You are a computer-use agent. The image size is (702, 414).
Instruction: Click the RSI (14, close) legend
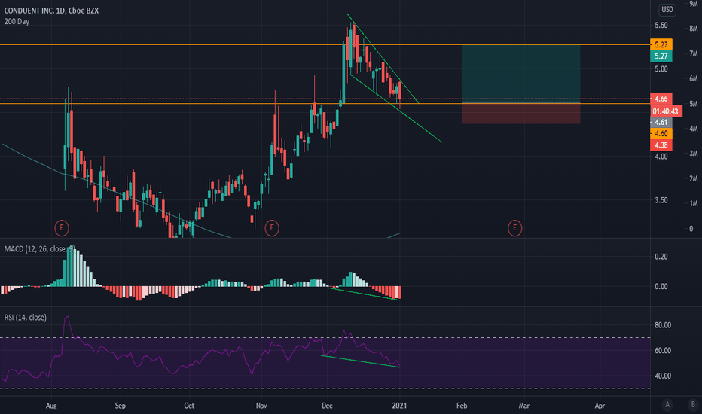[25, 318]
